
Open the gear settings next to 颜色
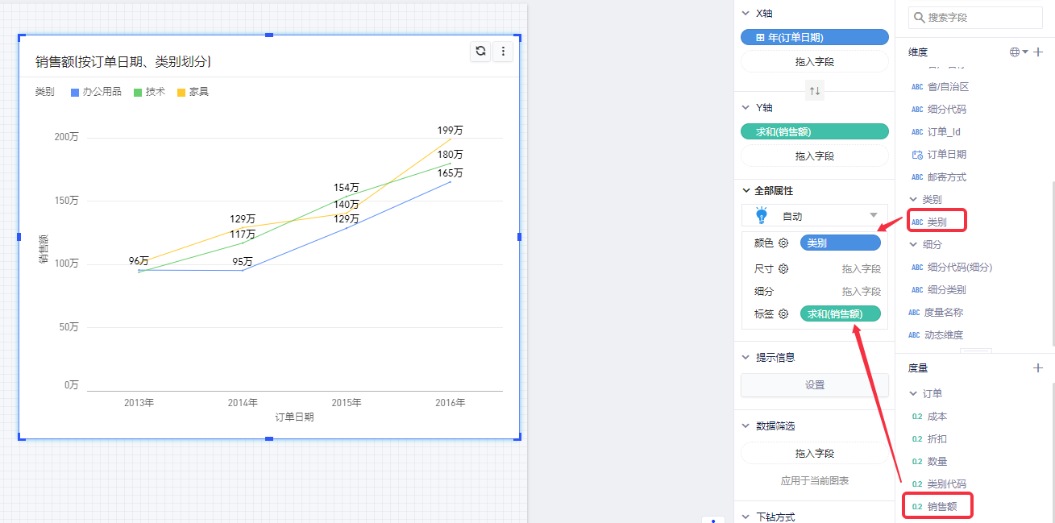coord(783,243)
